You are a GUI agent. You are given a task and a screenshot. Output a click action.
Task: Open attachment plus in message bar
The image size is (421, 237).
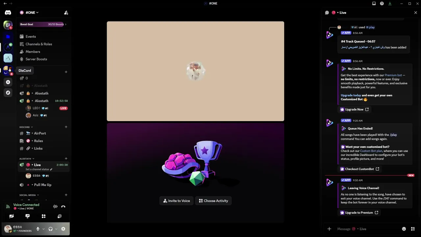pos(329,229)
